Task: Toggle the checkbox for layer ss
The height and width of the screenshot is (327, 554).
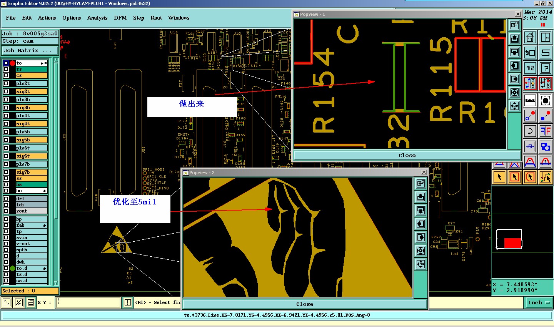Action: 6,178
